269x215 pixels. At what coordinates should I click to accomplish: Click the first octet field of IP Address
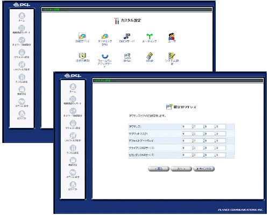[187, 126]
